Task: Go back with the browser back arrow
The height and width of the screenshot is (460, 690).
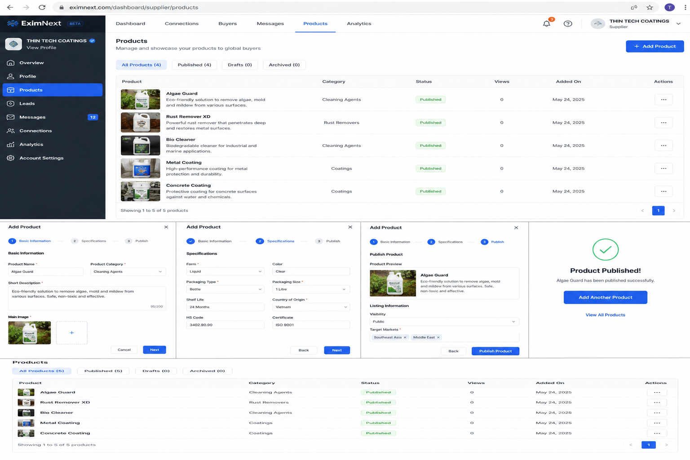Action: pos(10,7)
